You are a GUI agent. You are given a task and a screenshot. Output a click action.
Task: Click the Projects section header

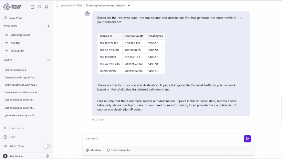[x=10, y=26]
